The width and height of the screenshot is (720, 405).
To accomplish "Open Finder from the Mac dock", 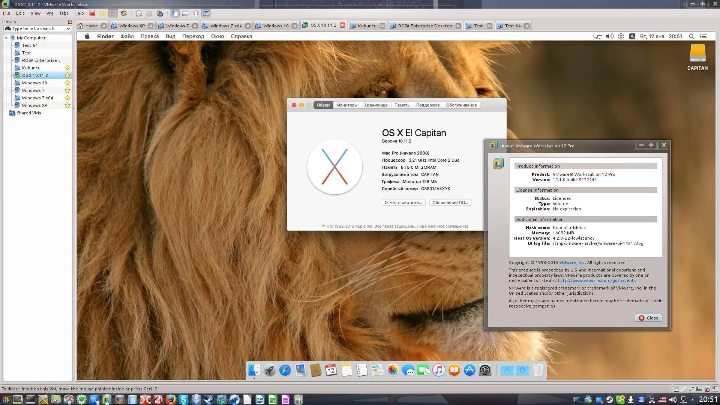I will 254,370.
